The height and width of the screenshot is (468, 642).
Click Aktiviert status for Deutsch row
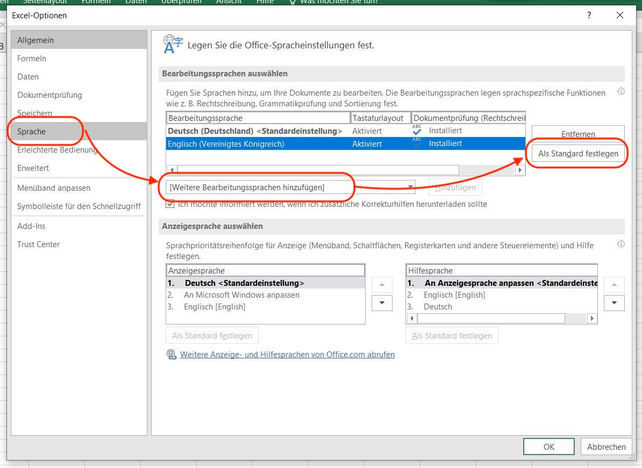pyautogui.click(x=367, y=131)
